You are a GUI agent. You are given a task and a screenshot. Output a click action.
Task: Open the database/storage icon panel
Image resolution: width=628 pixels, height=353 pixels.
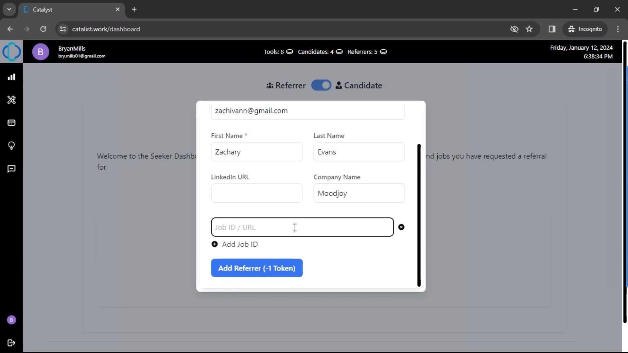pos(12,123)
